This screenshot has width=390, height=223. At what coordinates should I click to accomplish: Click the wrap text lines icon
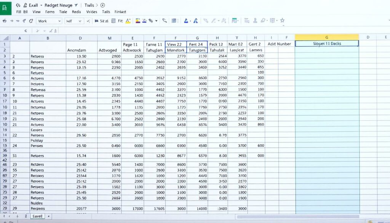[x=247, y=21]
